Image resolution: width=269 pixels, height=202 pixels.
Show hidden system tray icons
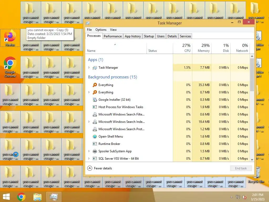click(x=232, y=197)
